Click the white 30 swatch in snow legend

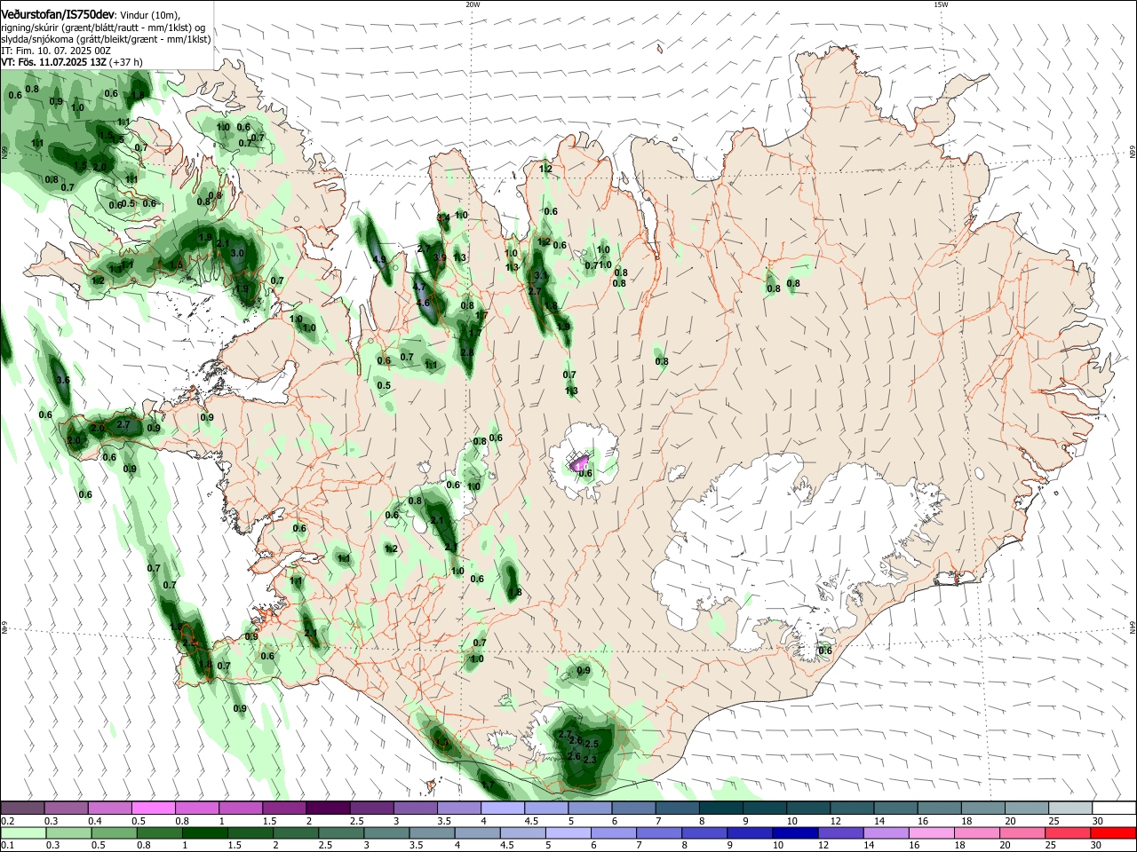click(x=1114, y=808)
